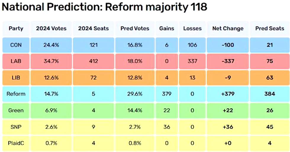The width and height of the screenshot is (290, 152).
Task: Click the Net Change column header
Action: click(228, 29)
